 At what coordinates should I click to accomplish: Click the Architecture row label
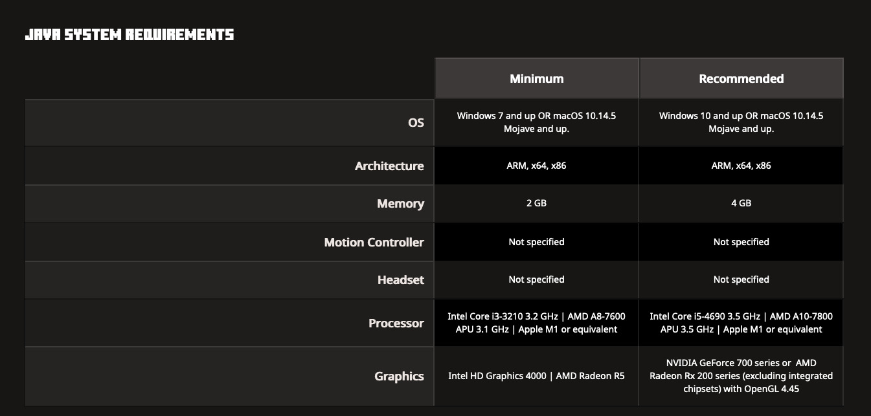tap(389, 166)
